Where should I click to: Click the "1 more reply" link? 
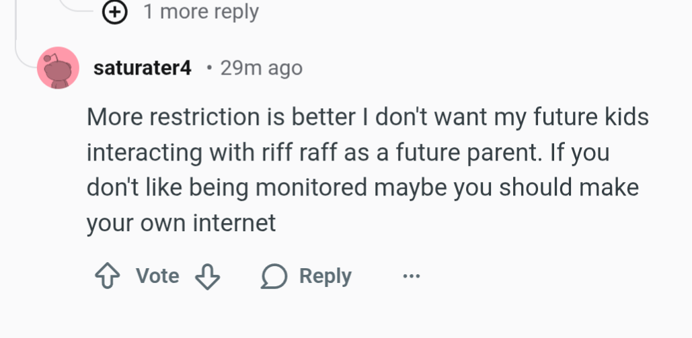(x=200, y=11)
